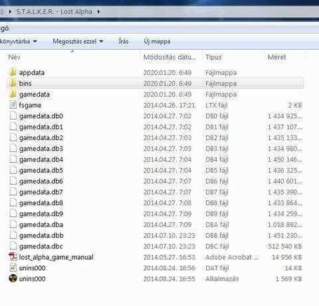Select the lost_alpha_game_manual file name

point(56,257)
